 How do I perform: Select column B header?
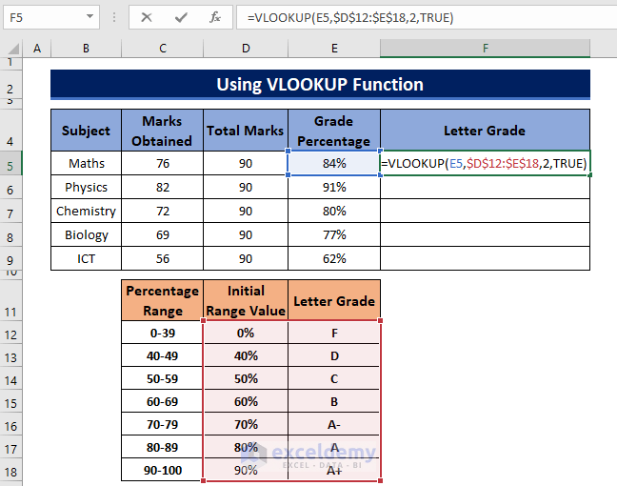click(87, 49)
